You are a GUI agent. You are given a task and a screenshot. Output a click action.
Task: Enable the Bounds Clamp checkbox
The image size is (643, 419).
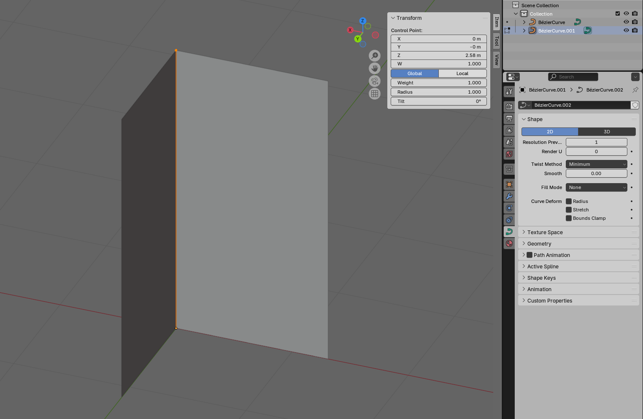(x=569, y=218)
